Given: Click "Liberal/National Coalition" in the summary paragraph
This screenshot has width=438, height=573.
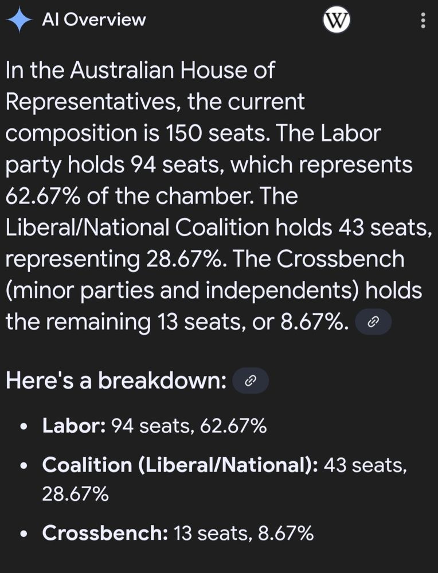Looking at the screenshot, I should coord(138,227).
